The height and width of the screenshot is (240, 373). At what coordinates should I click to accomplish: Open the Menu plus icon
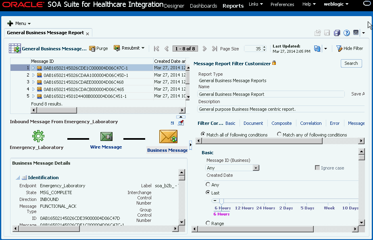pyautogui.click(x=10, y=23)
